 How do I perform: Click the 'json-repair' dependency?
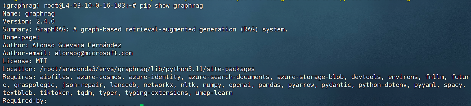click(82, 85)
